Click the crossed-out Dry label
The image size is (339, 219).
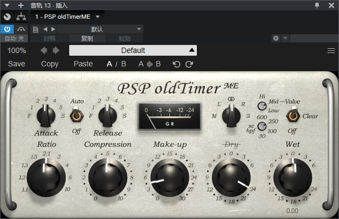(x=231, y=145)
